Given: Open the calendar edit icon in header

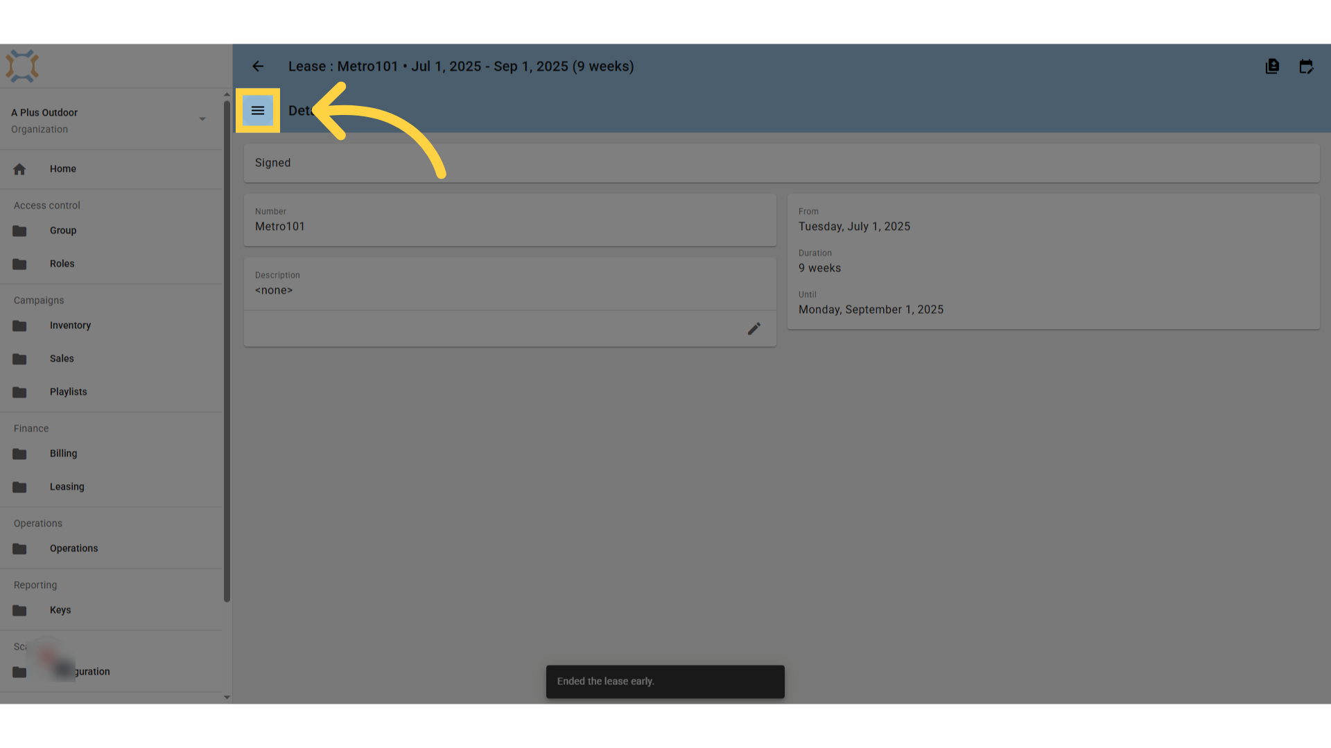Looking at the screenshot, I should coord(1306,66).
